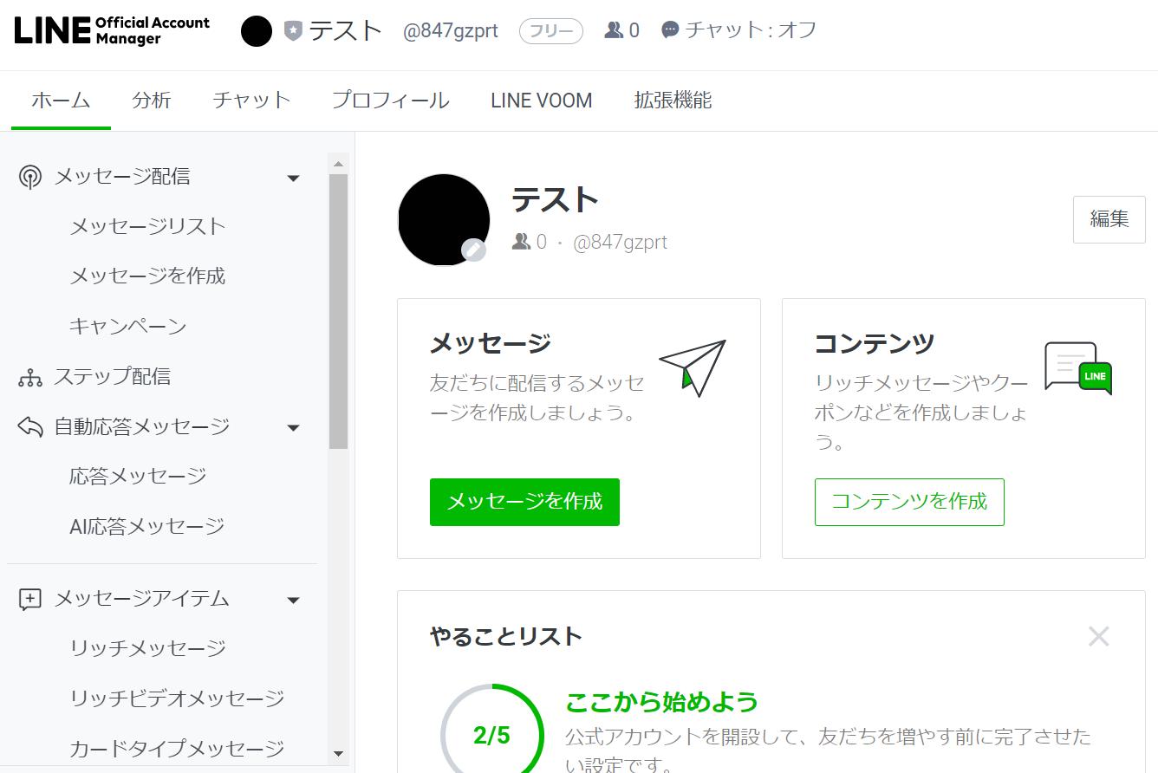The height and width of the screenshot is (773, 1158).
Task: Click the green メッセージを作成 button
Action: click(524, 502)
